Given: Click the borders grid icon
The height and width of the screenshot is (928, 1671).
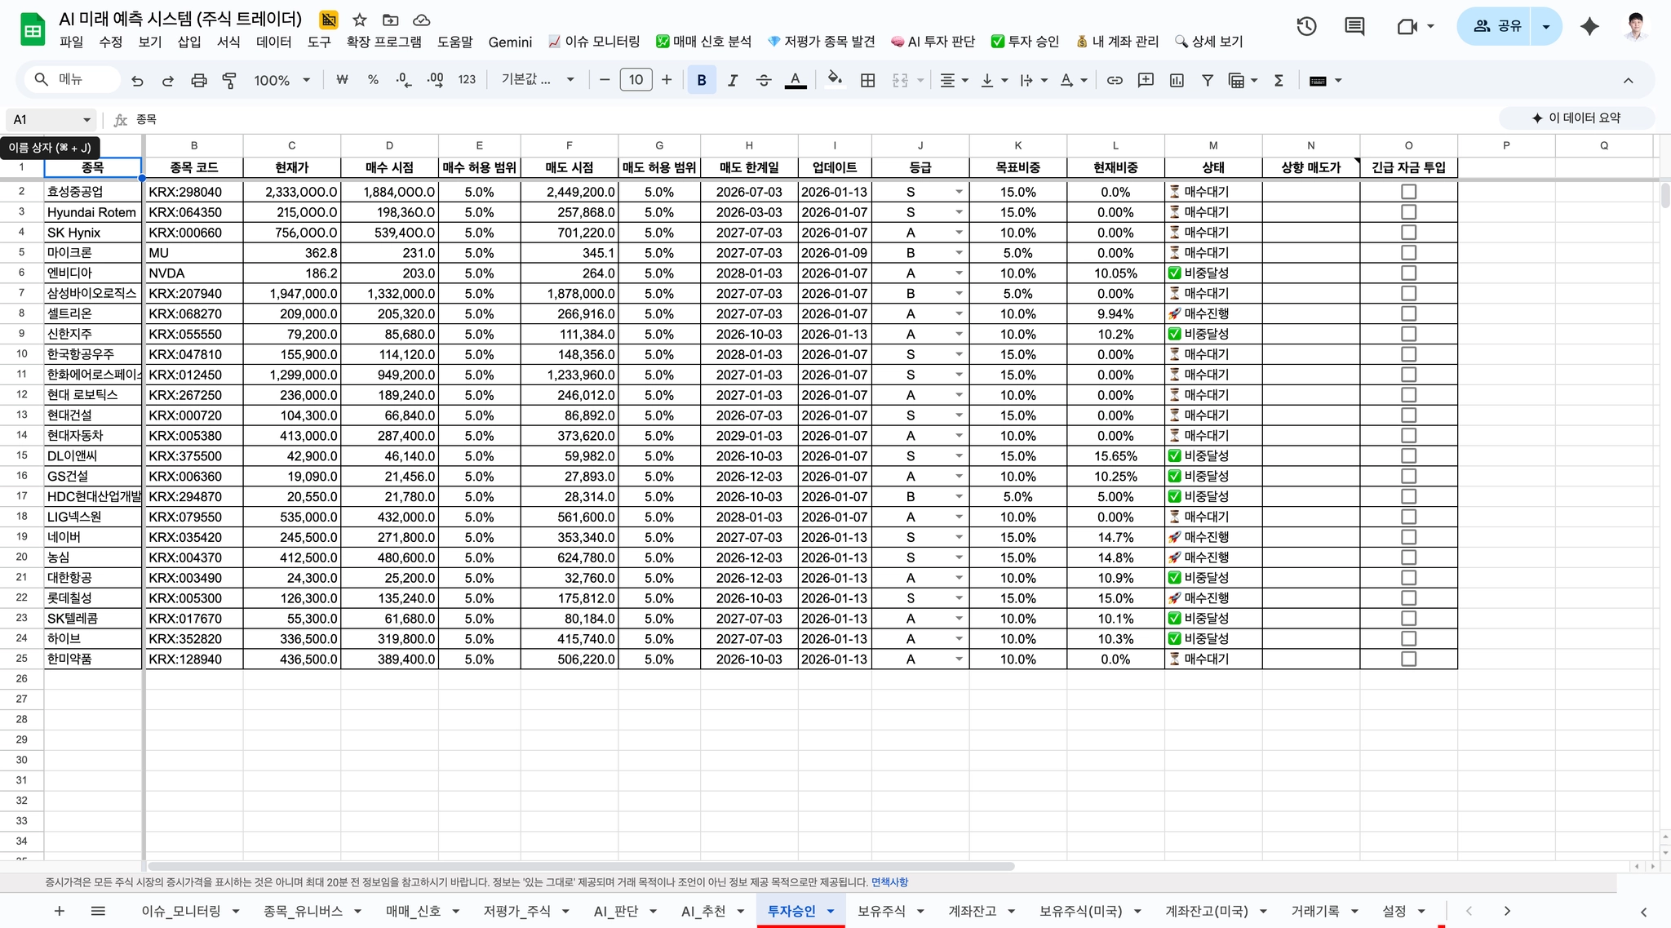Looking at the screenshot, I should coord(868,80).
